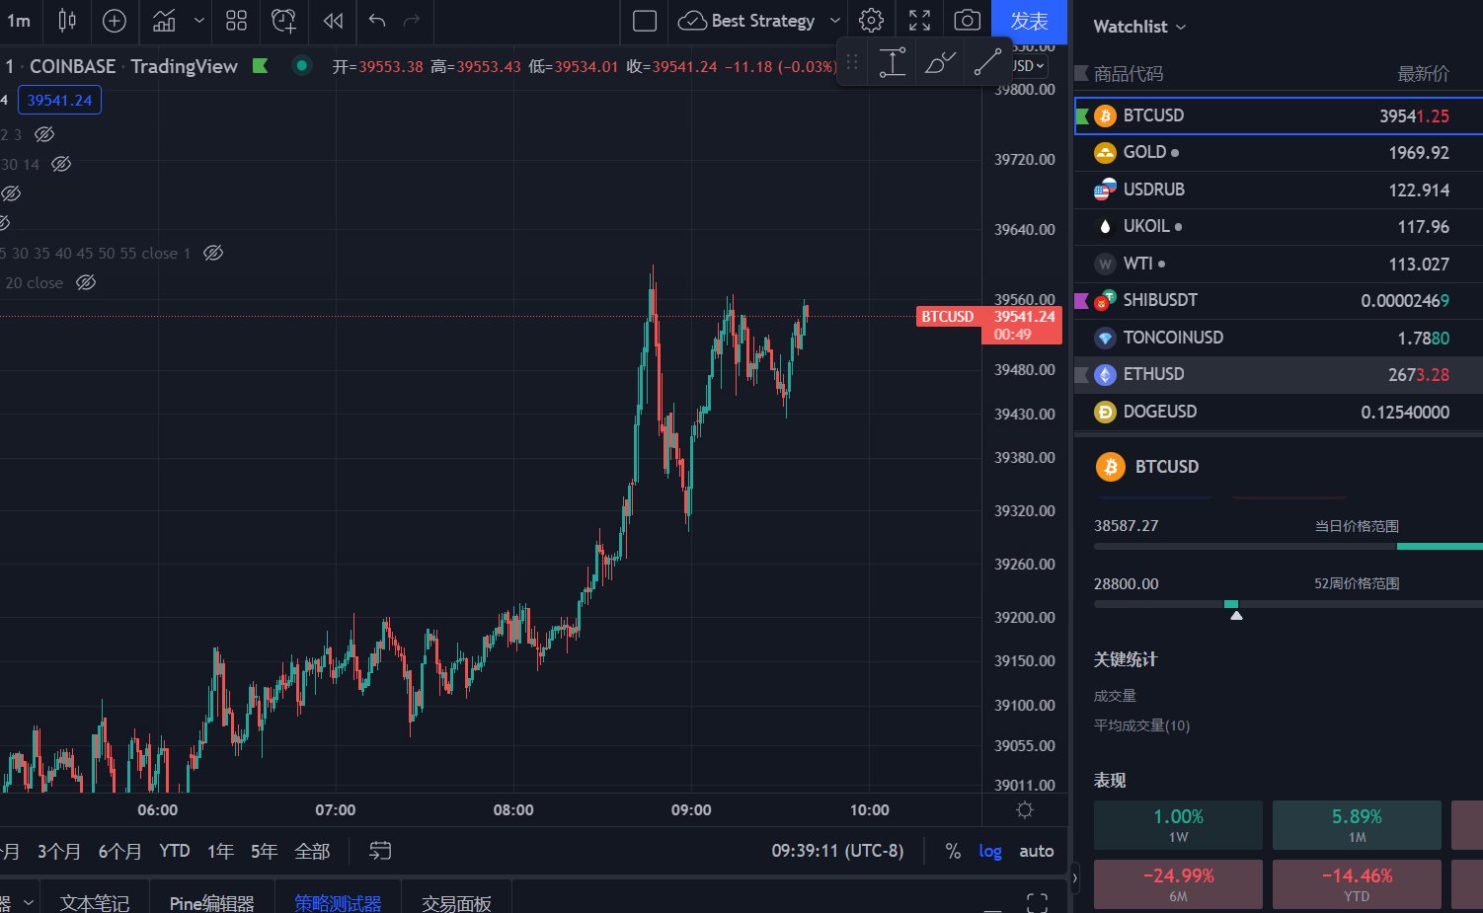Open the Watchlist dropdown

tap(1139, 27)
